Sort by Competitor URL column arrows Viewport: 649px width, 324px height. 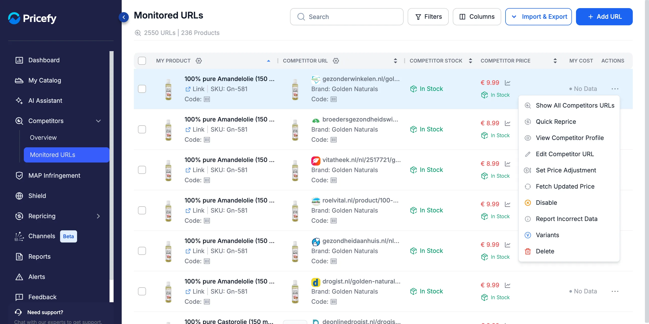tap(395, 61)
